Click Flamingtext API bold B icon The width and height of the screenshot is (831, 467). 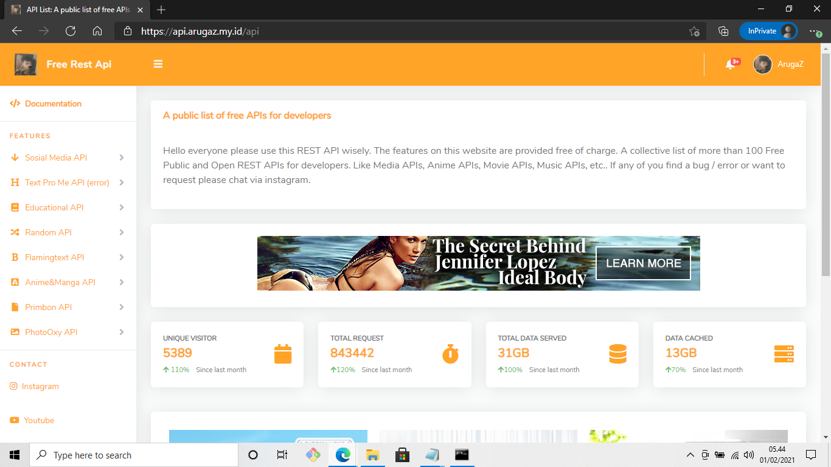coord(15,257)
